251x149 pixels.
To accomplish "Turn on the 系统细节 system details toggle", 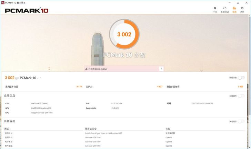I will (x=241, y=96).
